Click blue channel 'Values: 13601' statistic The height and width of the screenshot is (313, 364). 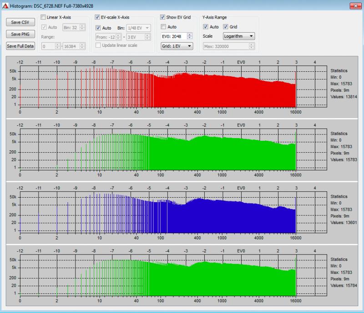(344, 223)
